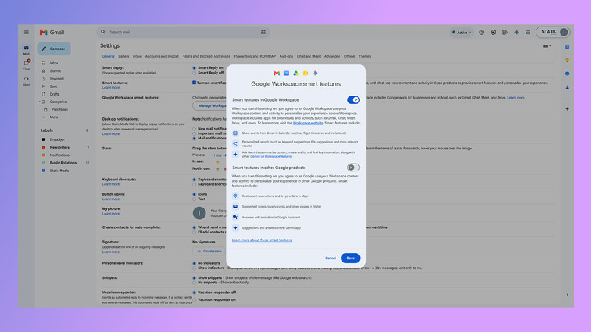Enable Smart features in other Google products toggle

[353, 168]
